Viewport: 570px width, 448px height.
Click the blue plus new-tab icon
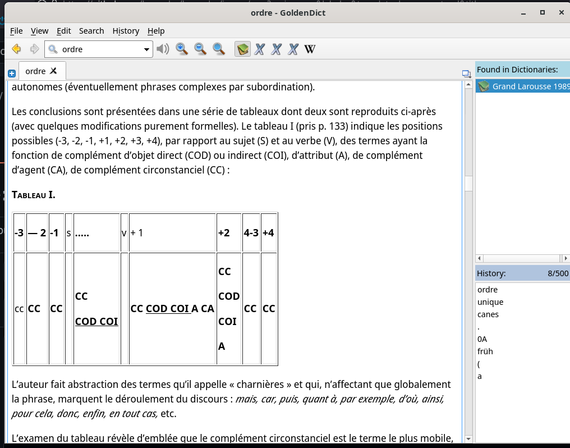11,73
